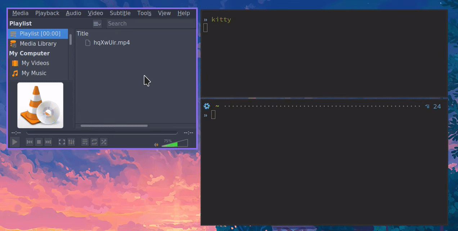This screenshot has width=458, height=231.
Task: Click the My Videos film icon
Action: pyautogui.click(x=15, y=63)
